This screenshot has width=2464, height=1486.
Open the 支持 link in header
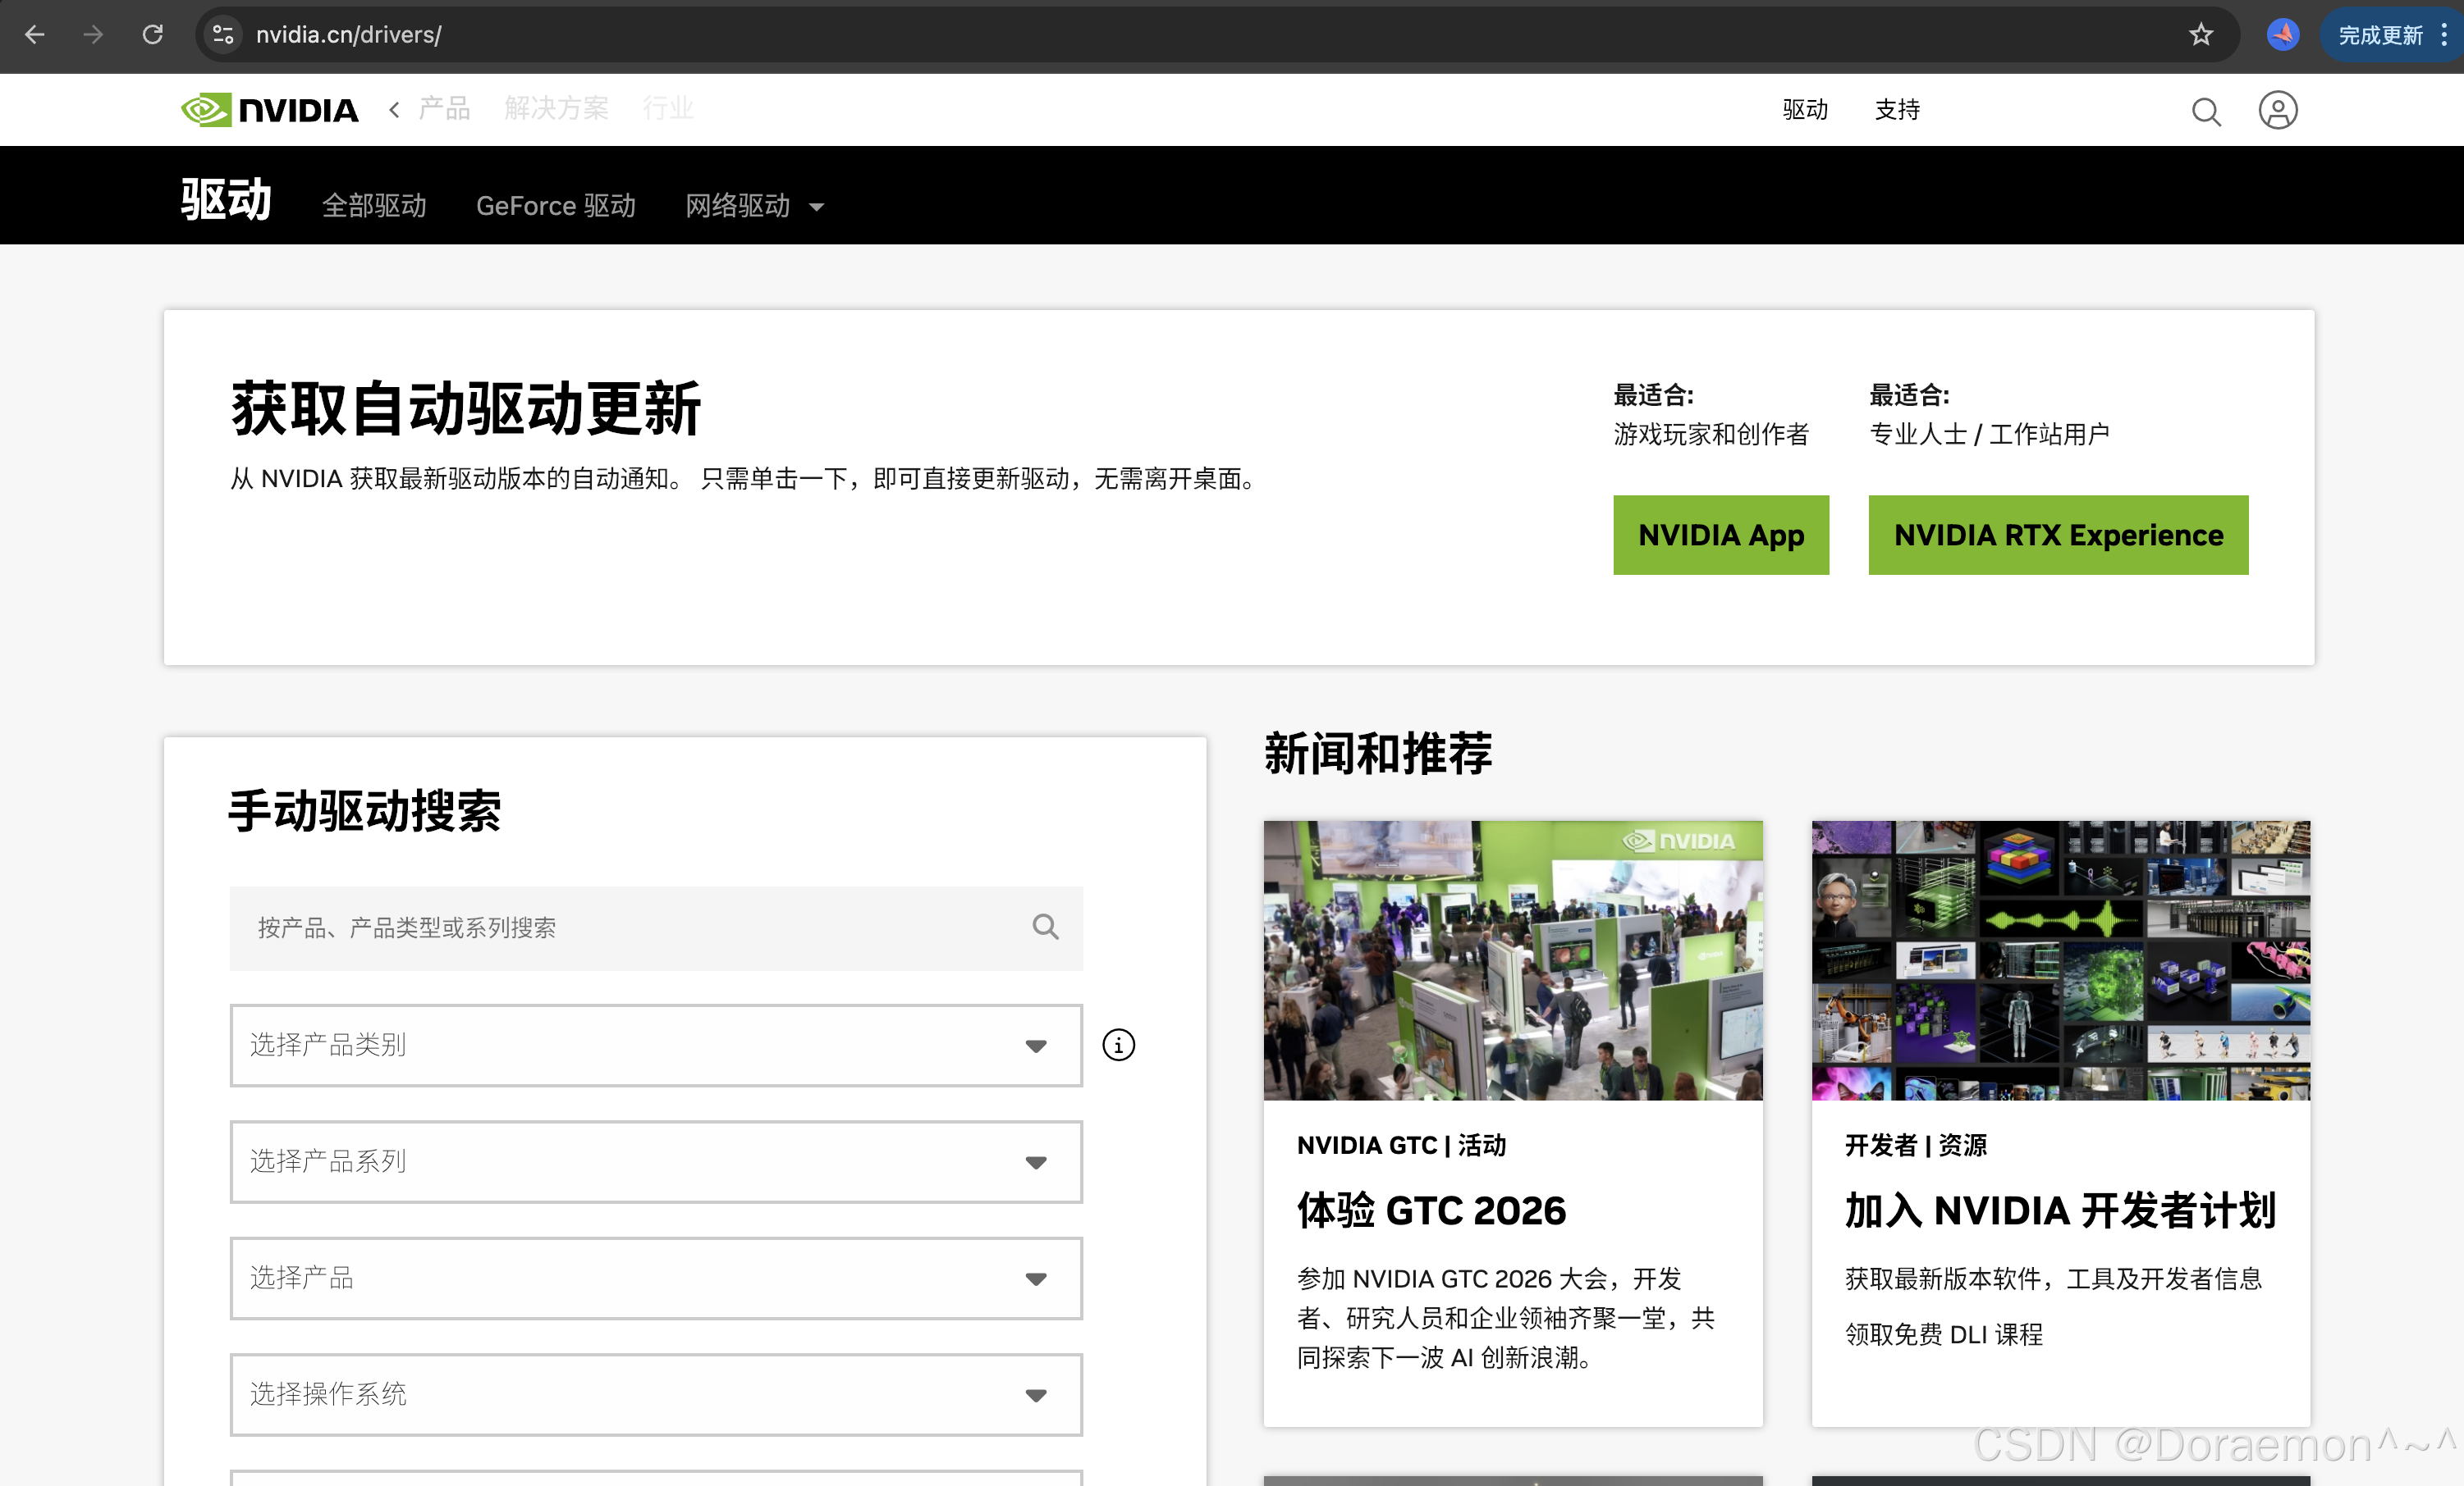click(1896, 110)
